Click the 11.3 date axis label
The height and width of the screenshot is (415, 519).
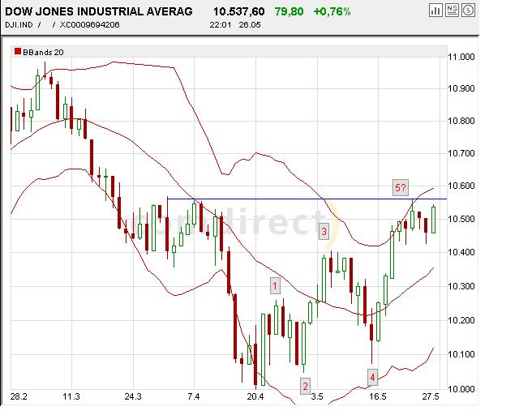click(71, 396)
